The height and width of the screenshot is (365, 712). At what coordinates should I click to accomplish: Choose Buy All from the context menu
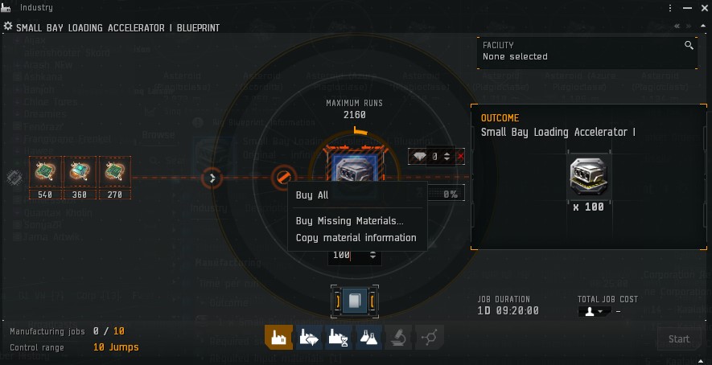312,195
